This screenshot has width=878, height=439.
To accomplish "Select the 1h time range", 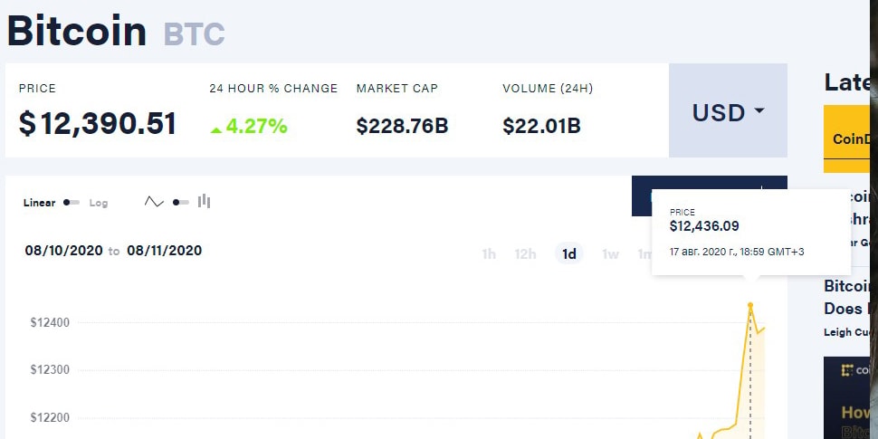I will pos(489,254).
